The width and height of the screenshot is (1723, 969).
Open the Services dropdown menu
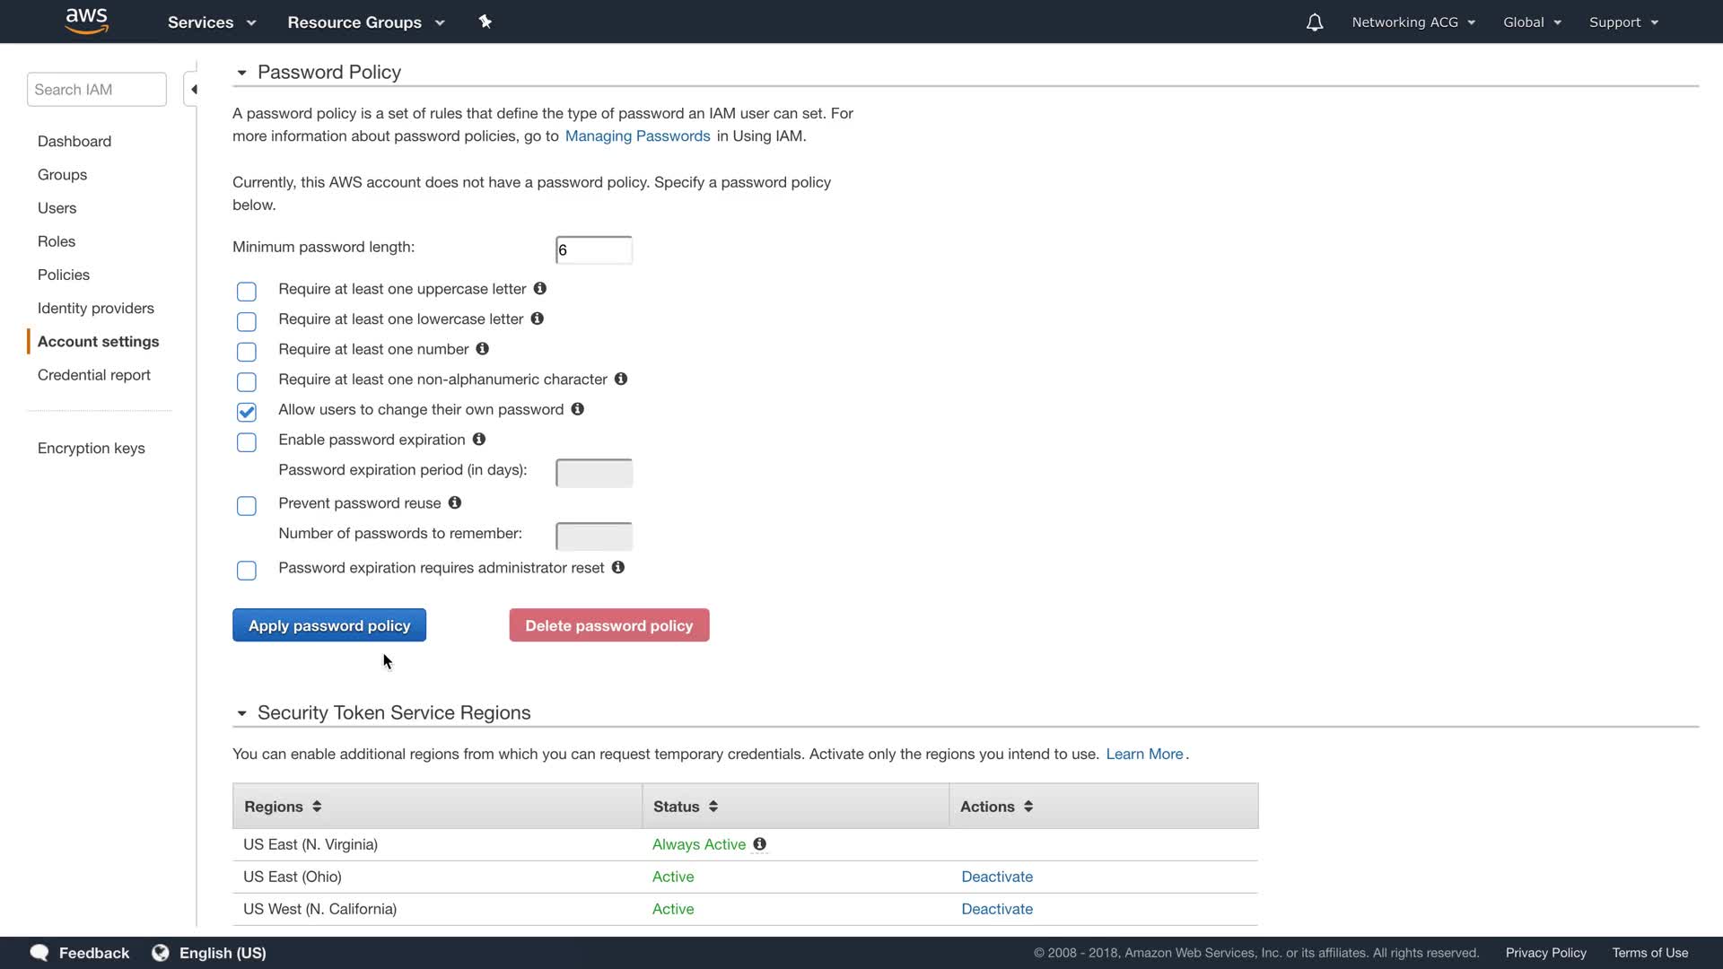[x=212, y=22]
